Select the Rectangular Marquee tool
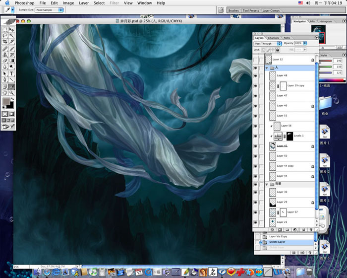Viewport: 347px width, 278px height. coord(4,29)
